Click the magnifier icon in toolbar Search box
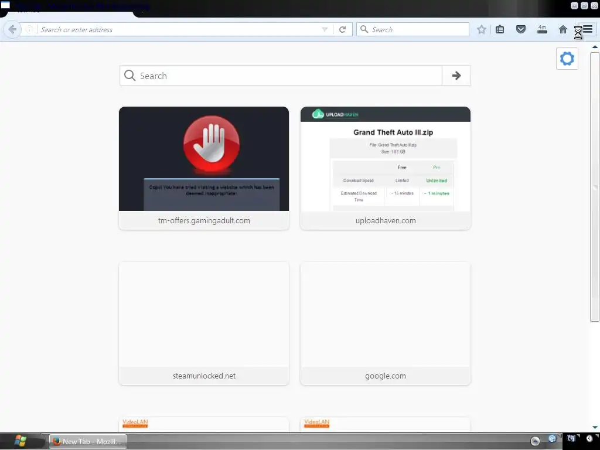The width and height of the screenshot is (600, 450). (364, 29)
